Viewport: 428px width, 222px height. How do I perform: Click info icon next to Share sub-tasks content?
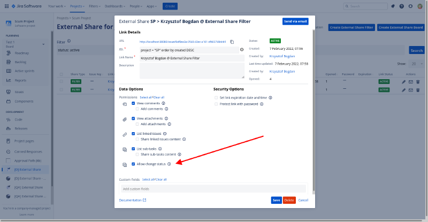coord(179,154)
